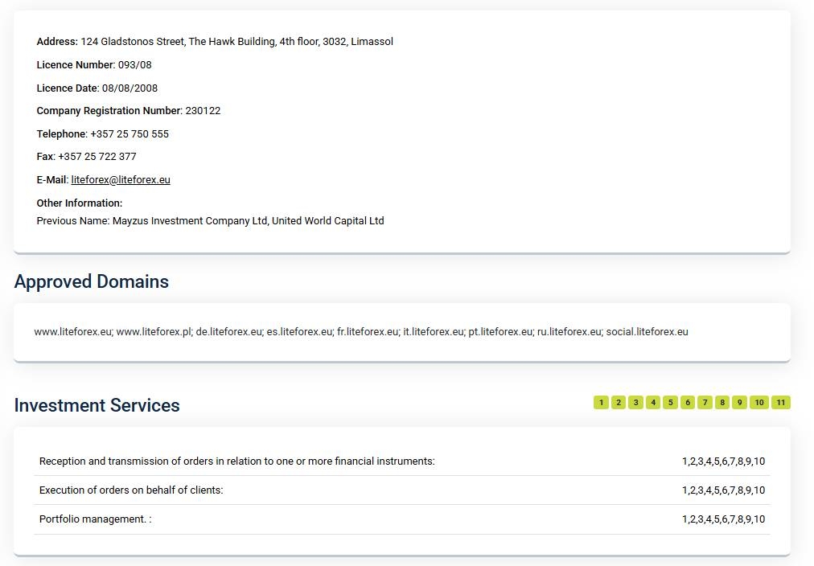Click the Investment Services heading
This screenshot has width=814, height=566.
[x=97, y=406]
